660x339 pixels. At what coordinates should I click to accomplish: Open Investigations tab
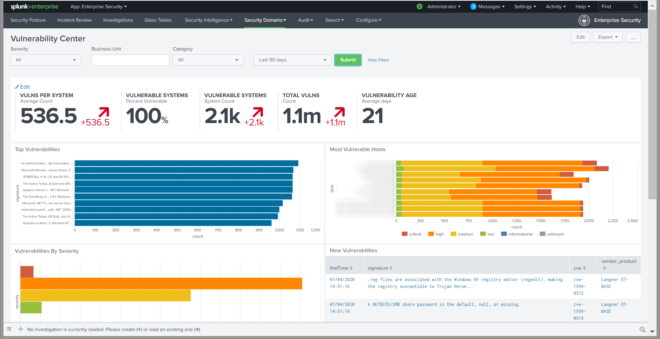click(x=118, y=20)
